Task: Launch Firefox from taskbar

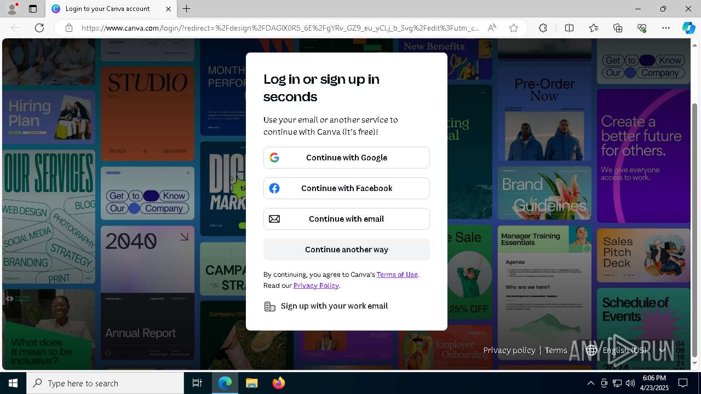Action: [x=278, y=383]
